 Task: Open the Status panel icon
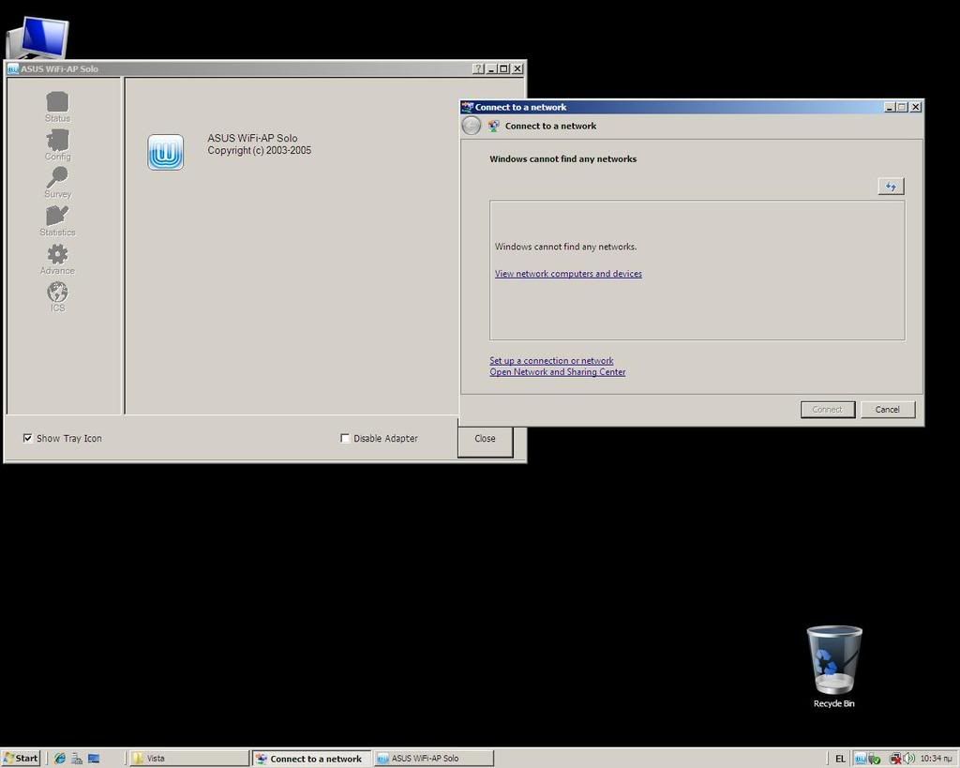pos(57,102)
